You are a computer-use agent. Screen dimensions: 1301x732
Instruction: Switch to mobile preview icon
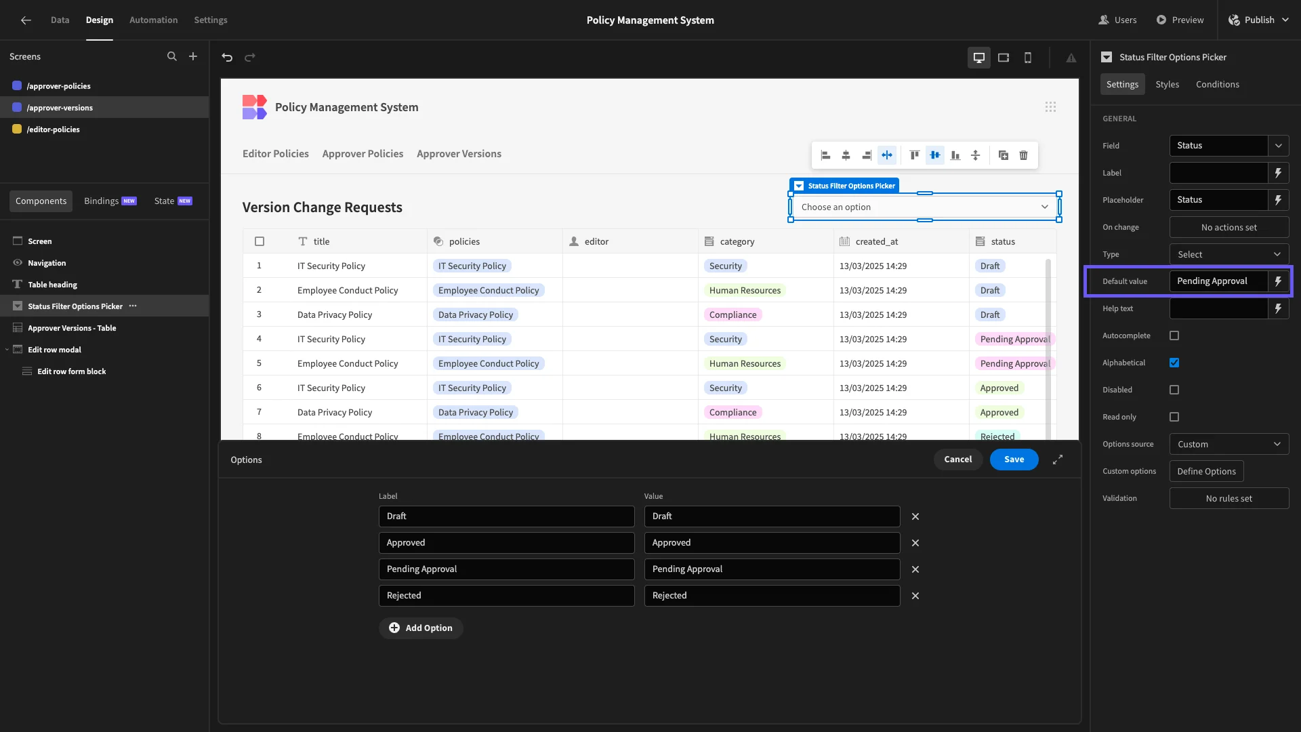pos(1028,58)
